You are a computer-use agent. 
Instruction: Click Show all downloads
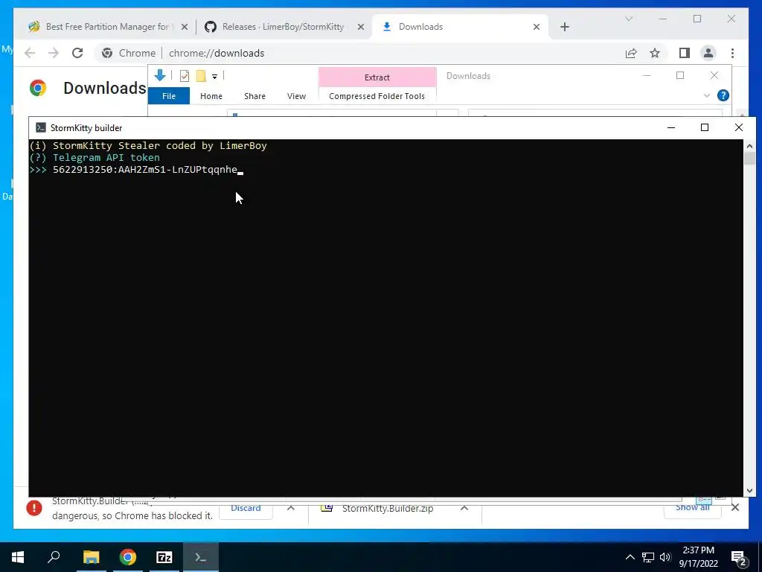[693, 507]
